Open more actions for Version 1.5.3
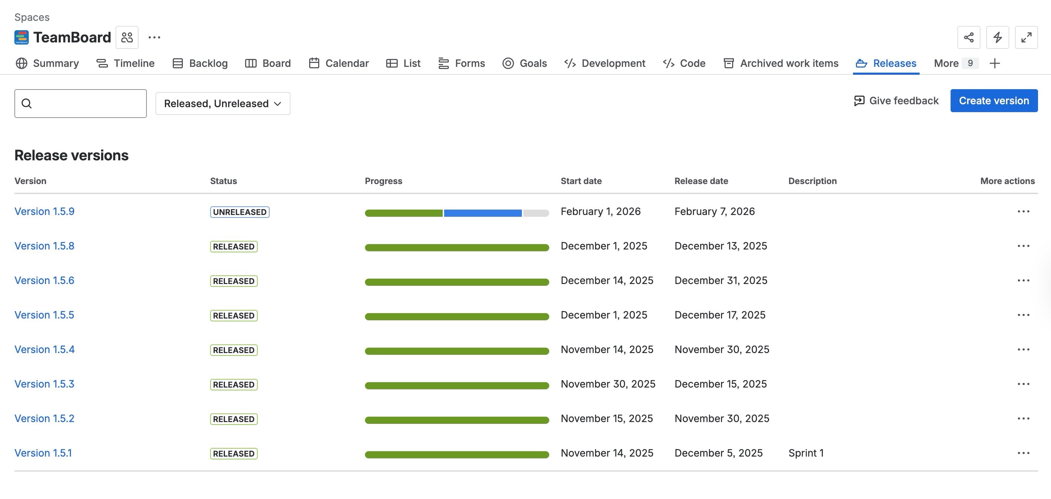1051x499 pixels. 1023,384
